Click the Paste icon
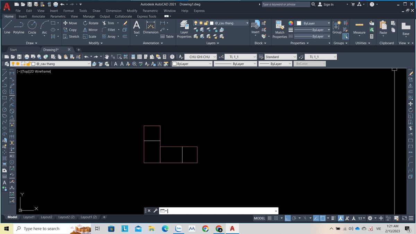 [383, 28]
